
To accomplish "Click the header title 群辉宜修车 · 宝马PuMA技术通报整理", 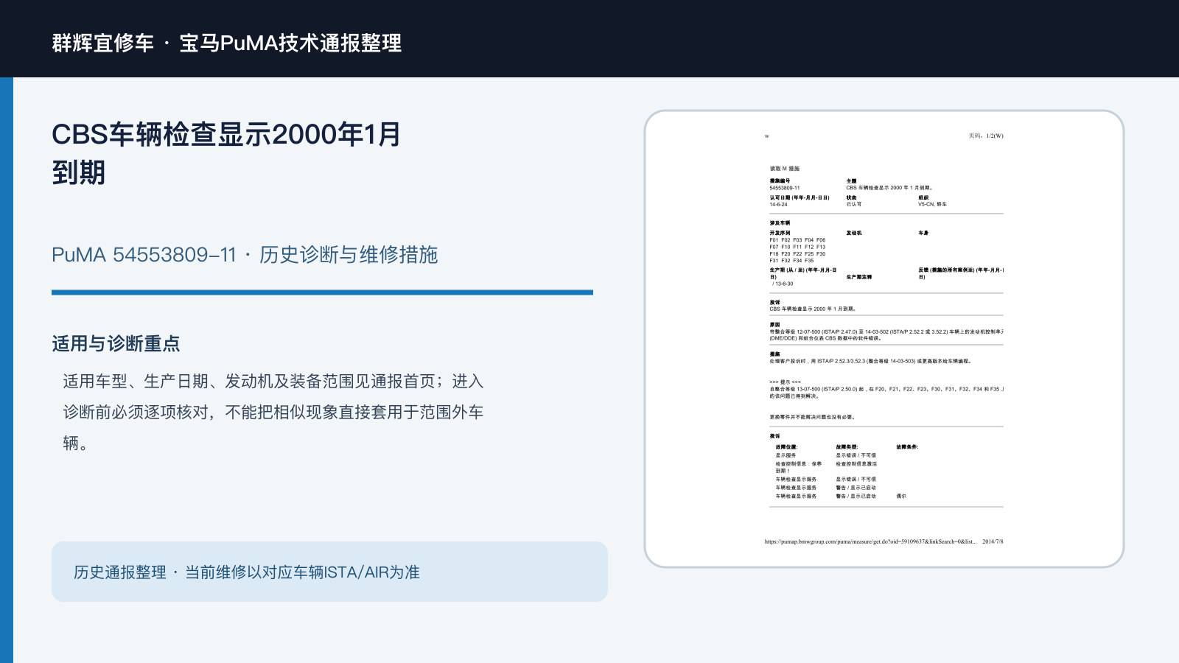I will click(x=227, y=43).
